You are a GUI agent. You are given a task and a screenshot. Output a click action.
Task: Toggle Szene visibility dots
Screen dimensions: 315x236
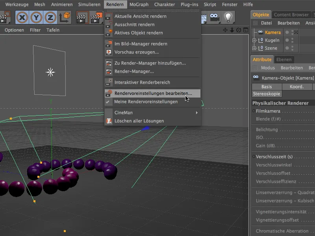point(292,48)
